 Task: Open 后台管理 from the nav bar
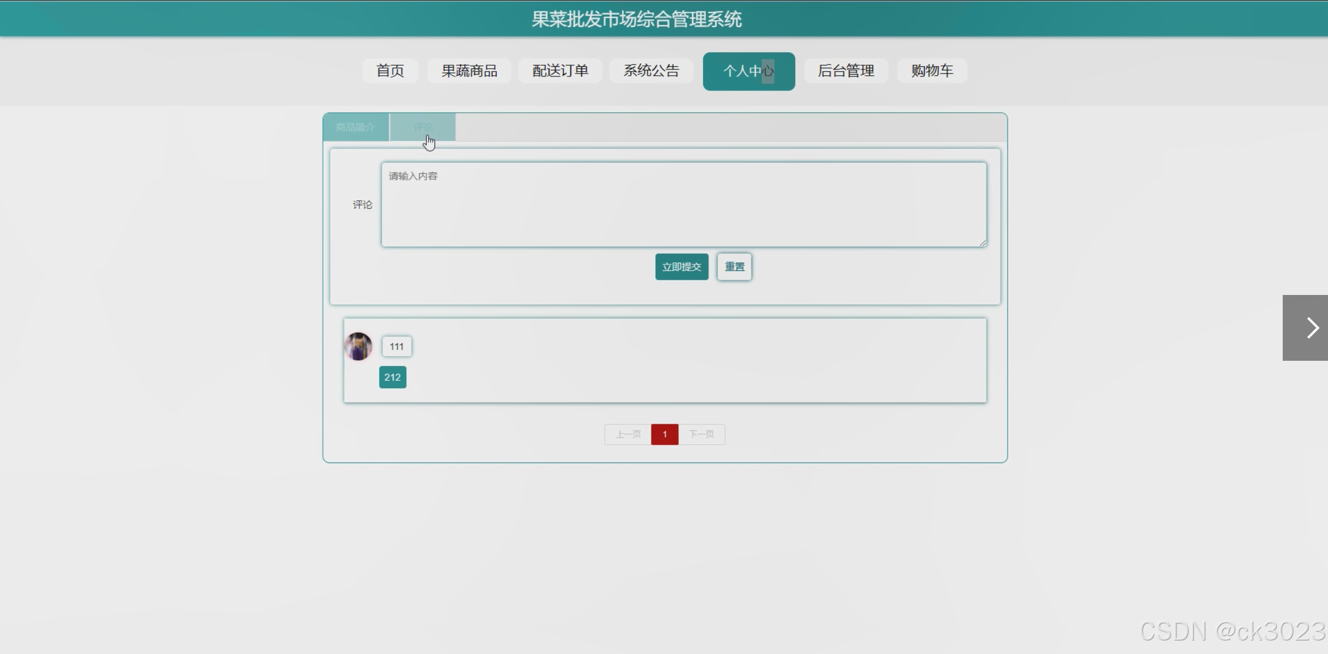845,71
